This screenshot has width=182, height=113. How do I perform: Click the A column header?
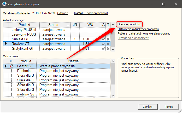click(x=103, y=25)
